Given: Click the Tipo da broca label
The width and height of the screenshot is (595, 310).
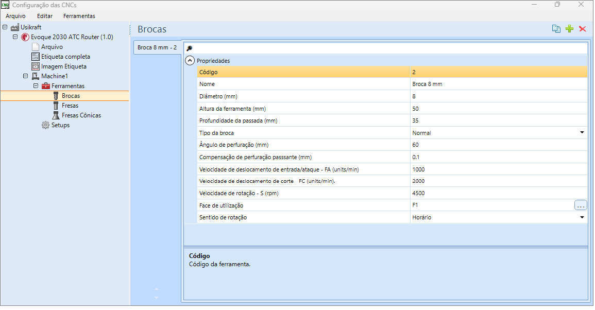Looking at the screenshot, I should pyautogui.click(x=216, y=133).
